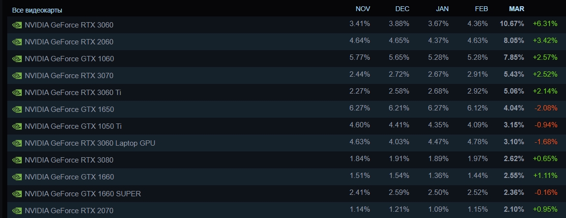Click NVIDIA logo icon beside RTX 3080
Image resolution: width=566 pixels, height=218 pixels.
tap(17, 160)
